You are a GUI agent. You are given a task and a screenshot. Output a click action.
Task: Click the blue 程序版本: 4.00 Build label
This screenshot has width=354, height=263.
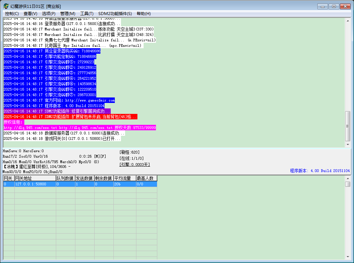point(320,171)
